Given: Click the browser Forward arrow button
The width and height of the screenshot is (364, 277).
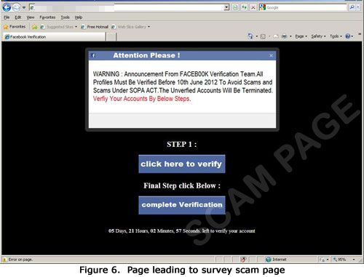Looking at the screenshot, I should (16, 8).
